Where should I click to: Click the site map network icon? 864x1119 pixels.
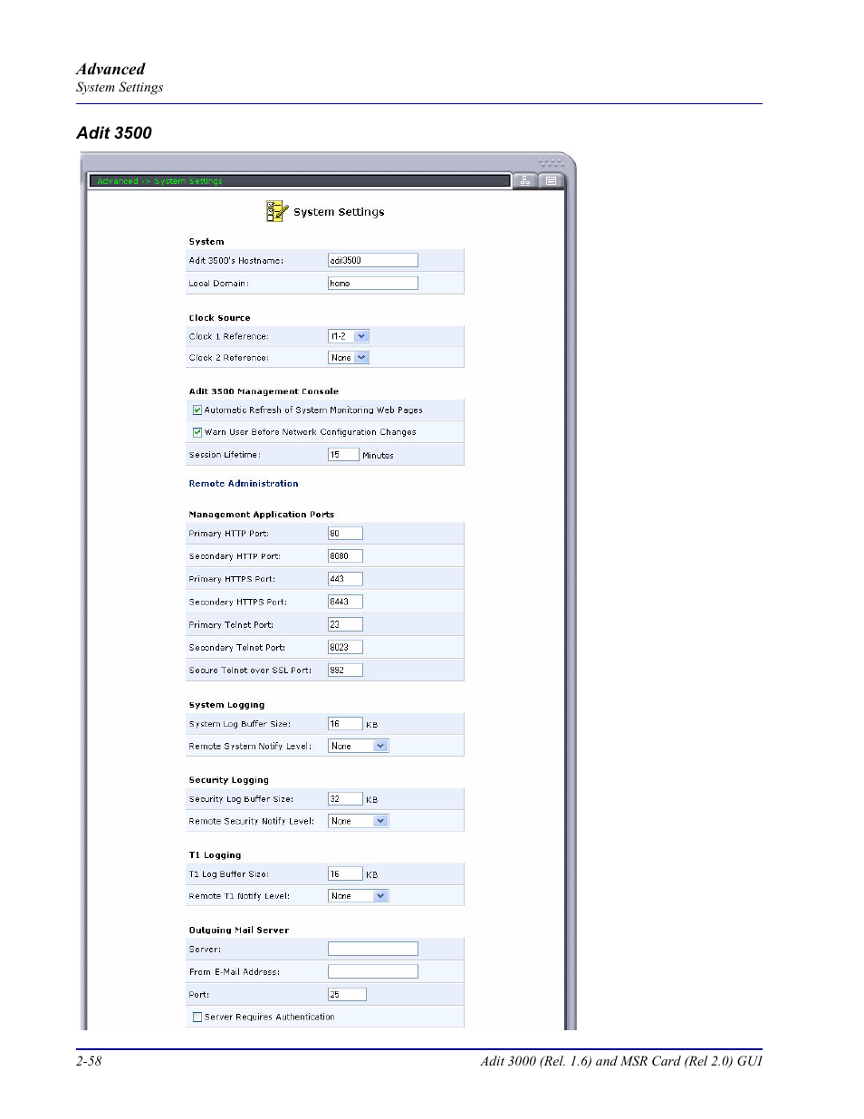[x=525, y=181]
